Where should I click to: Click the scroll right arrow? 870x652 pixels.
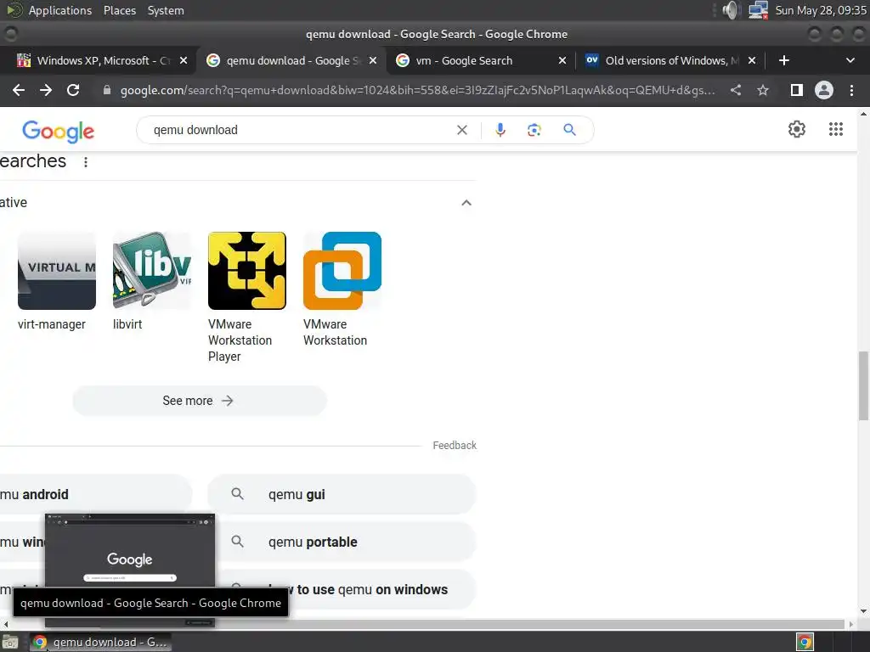(x=851, y=624)
